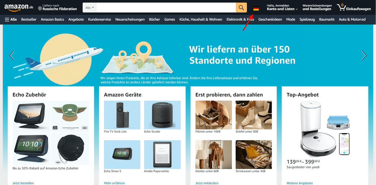Image resolution: width=376 pixels, height=185 pixels.
Task: Click into the search input field
Action: (x=166, y=8)
